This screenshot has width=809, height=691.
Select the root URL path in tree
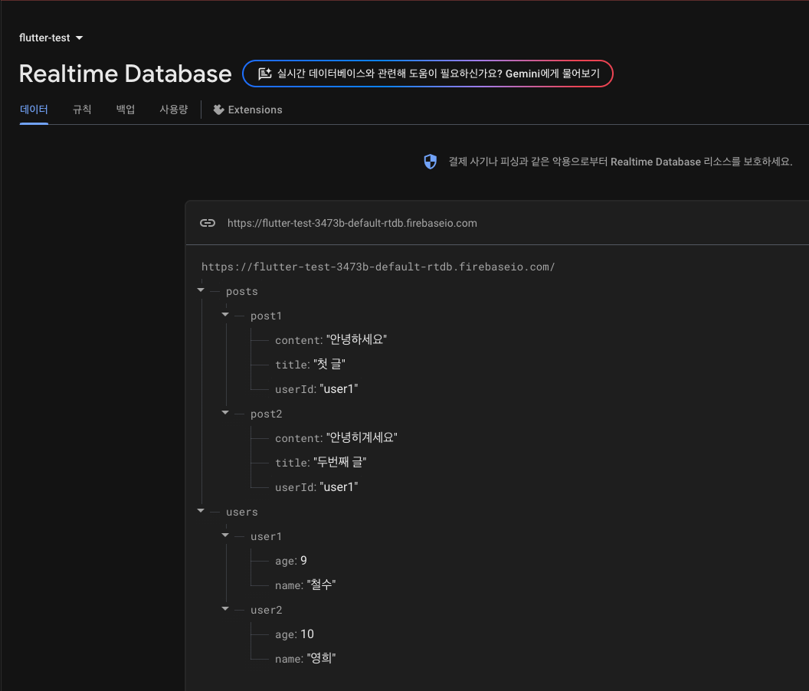pyautogui.click(x=378, y=267)
